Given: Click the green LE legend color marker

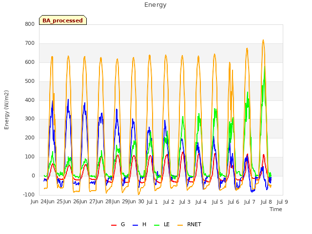Looking at the screenshot, I should [x=157, y=225].
